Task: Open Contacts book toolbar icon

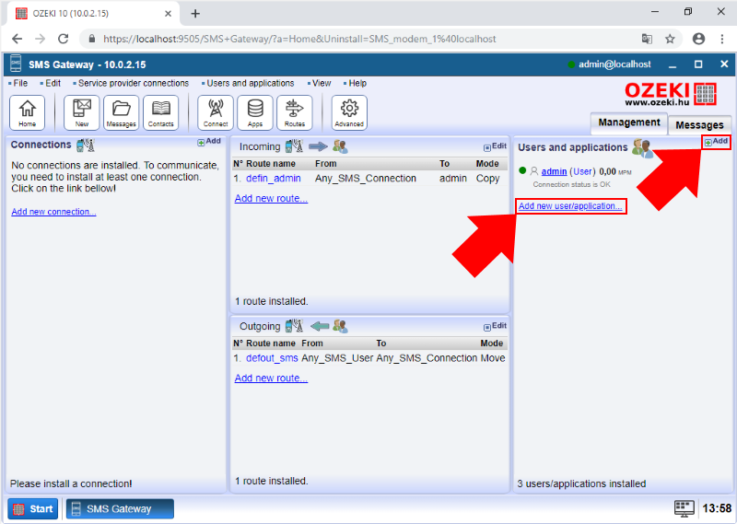Action: (160, 112)
